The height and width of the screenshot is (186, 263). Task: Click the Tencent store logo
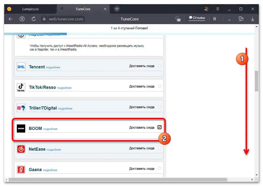point(21,67)
